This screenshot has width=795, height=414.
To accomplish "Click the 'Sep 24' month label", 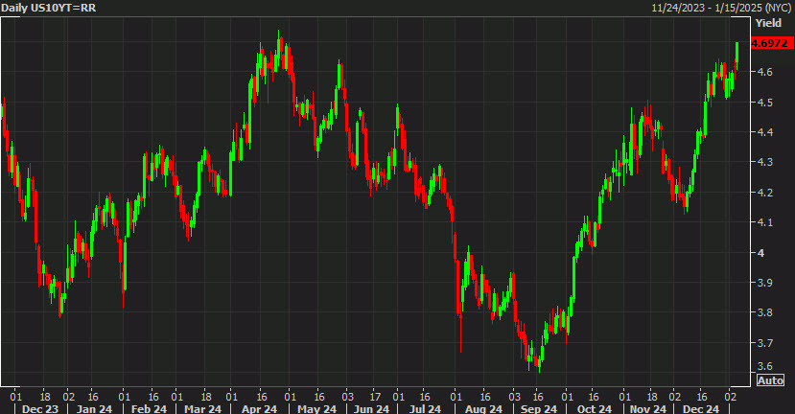I will click(538, 408).
